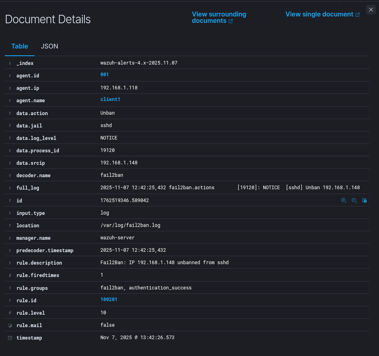Click the boolean type icon beside rule.mail
This screenshot has height=356, width=379.
pos(10,325)
